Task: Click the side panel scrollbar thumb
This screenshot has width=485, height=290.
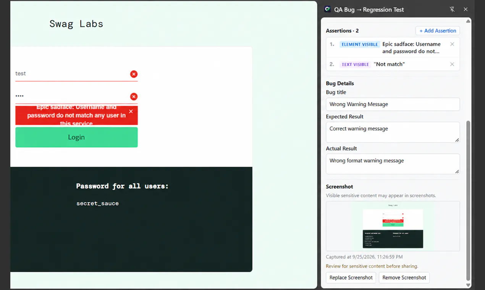Action: click(468, 201)
